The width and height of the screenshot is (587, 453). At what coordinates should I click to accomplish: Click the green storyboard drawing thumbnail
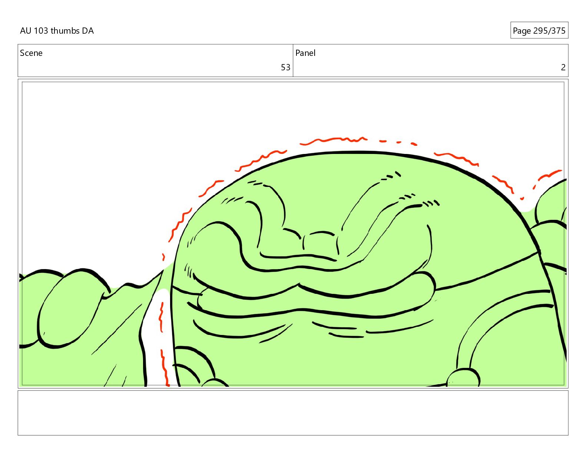(x=293, y=234)
